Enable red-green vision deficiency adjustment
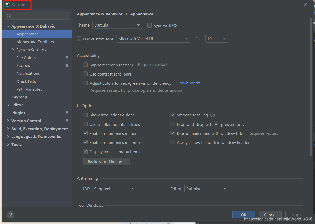The image size is (315, 224). click(86, 83)
